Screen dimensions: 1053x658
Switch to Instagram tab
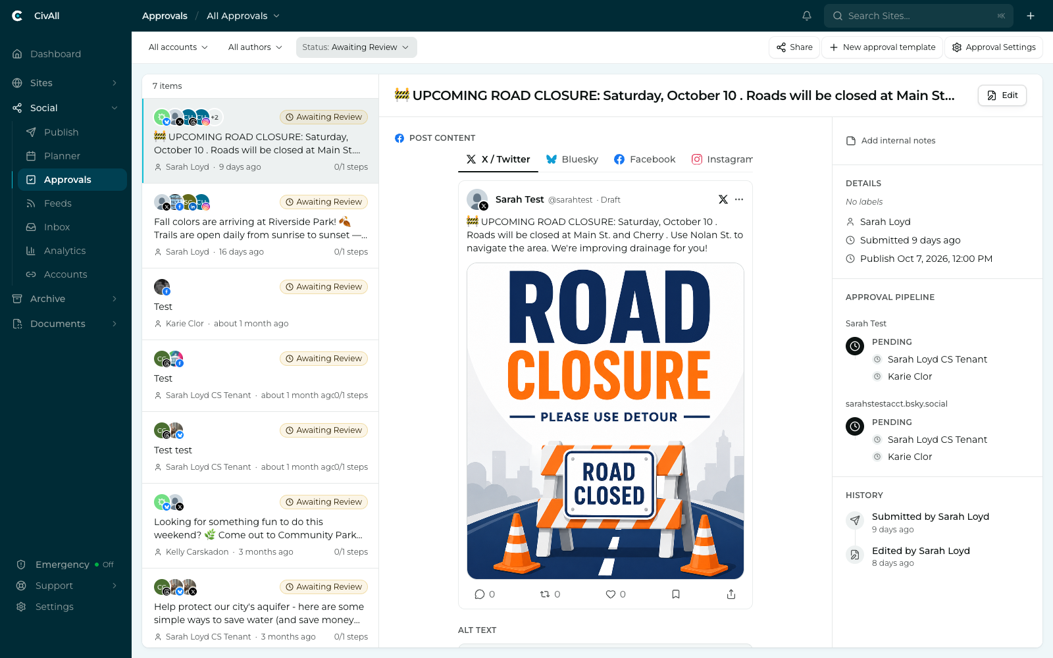click(x=722, y=159)
